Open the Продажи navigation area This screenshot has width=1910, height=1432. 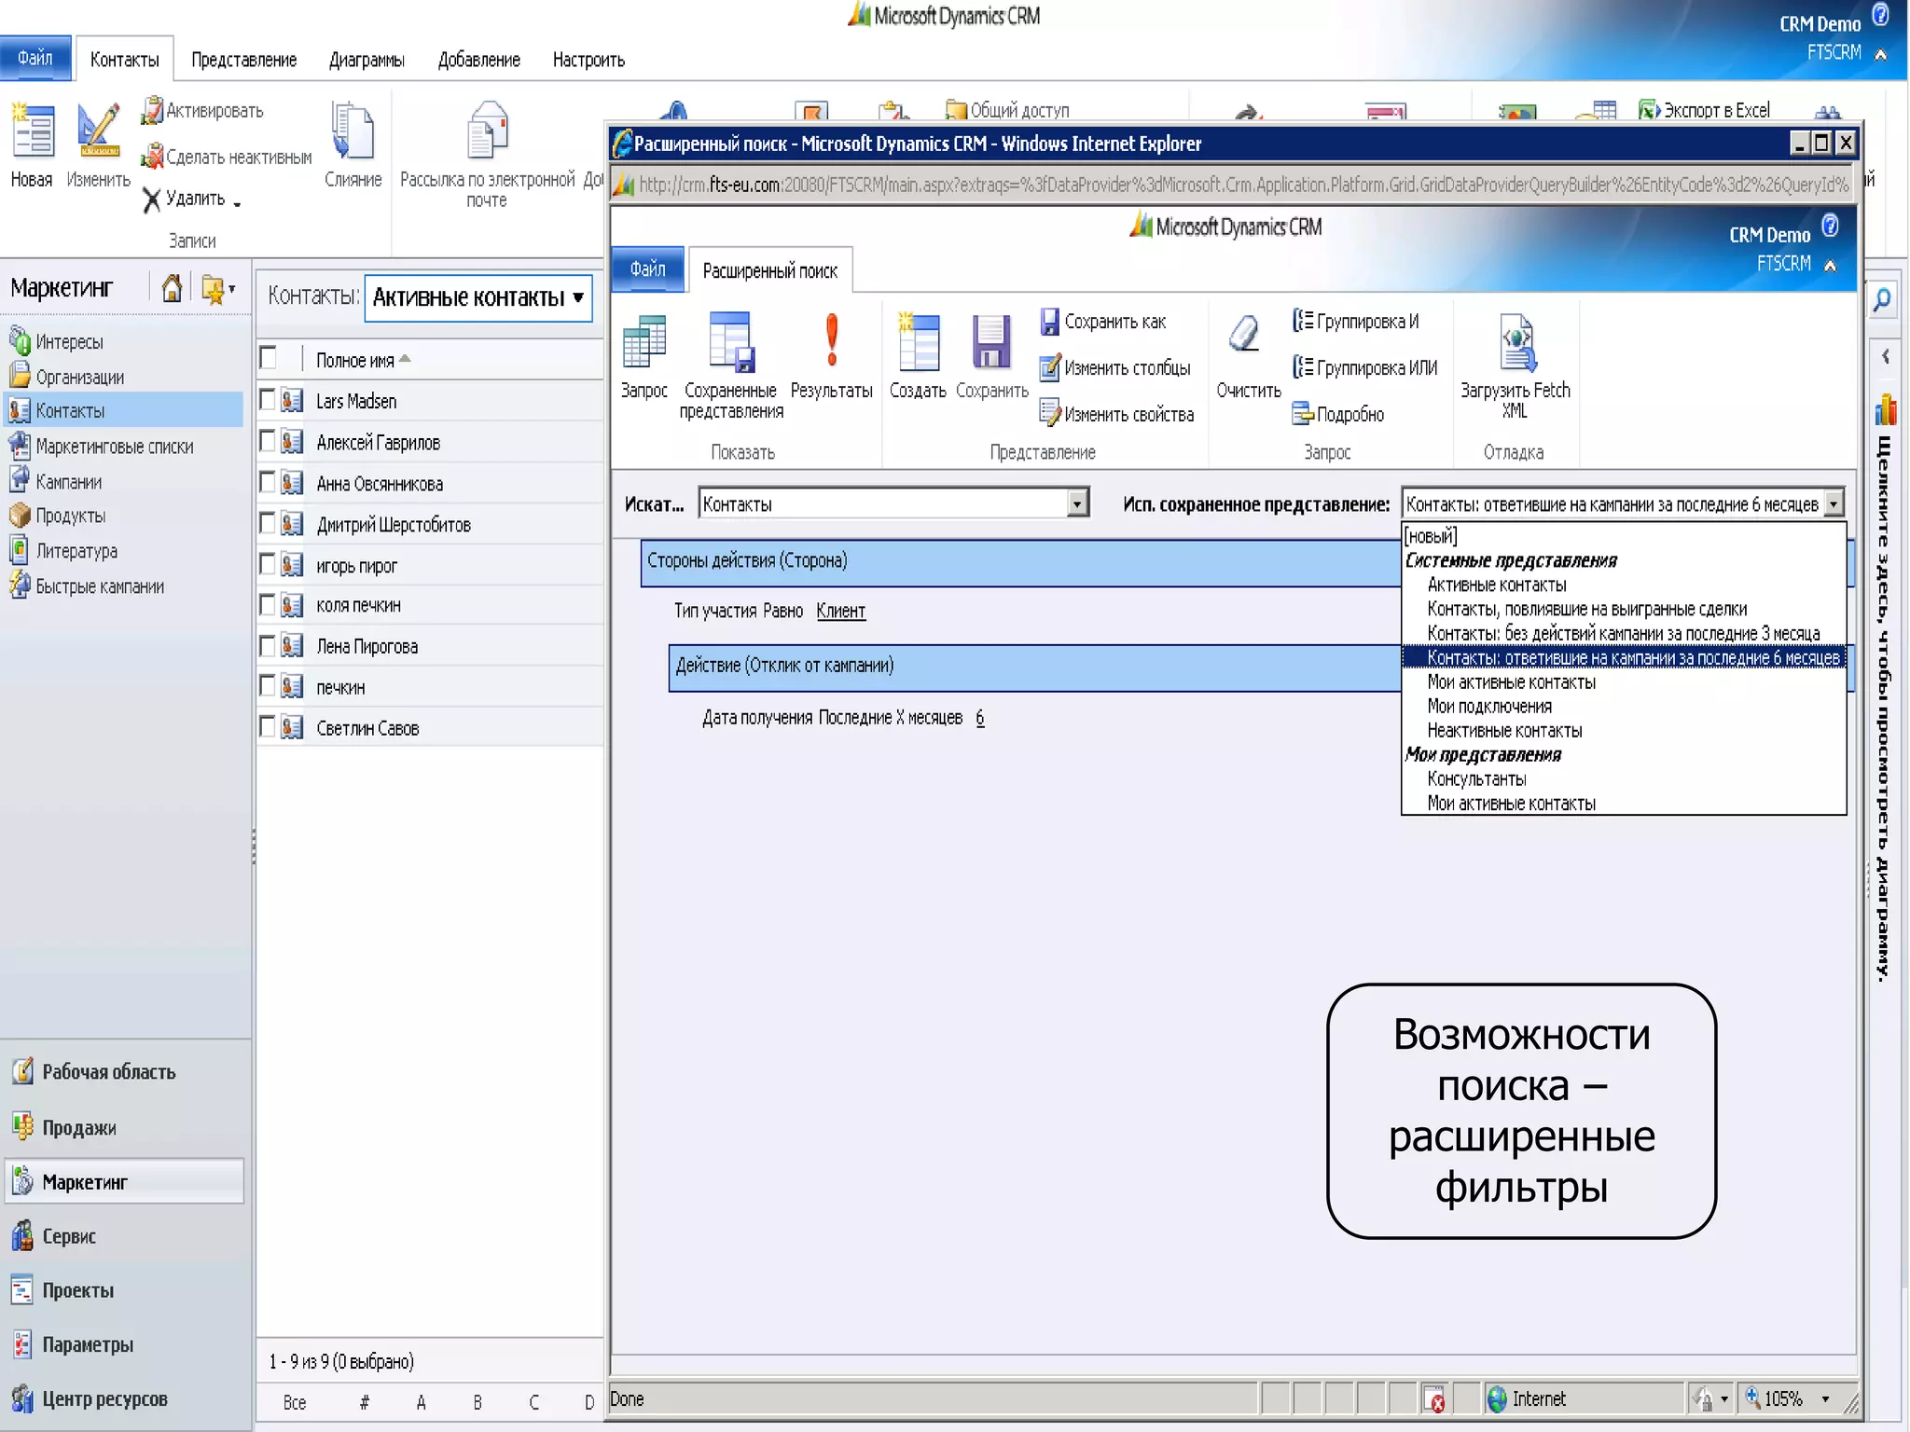coord(79,1128)
